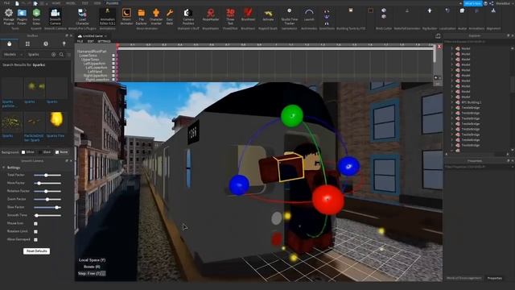This screenshot has width=515, height=290.
Task: Collapse the ribbon with top-right arrow
Action: click(460, 3)
